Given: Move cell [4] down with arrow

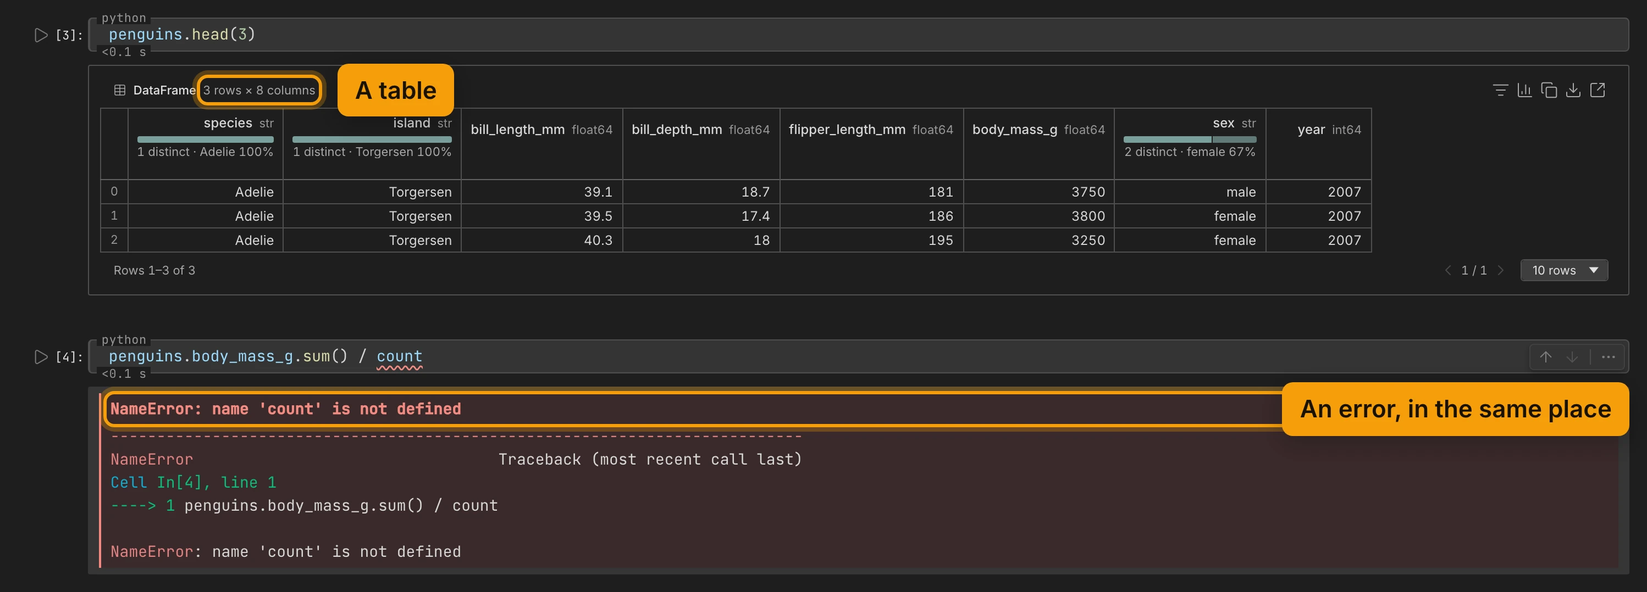Looking at the screenshot, I should coord(1572,357).
